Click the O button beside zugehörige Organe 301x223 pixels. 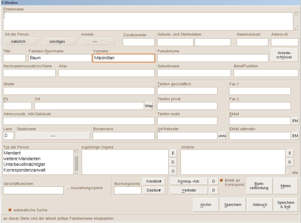[x=173, y=171]
